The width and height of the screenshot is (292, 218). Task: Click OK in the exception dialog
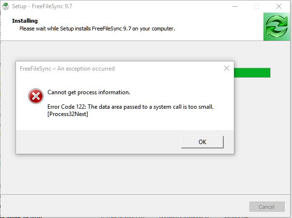(202, 142)
